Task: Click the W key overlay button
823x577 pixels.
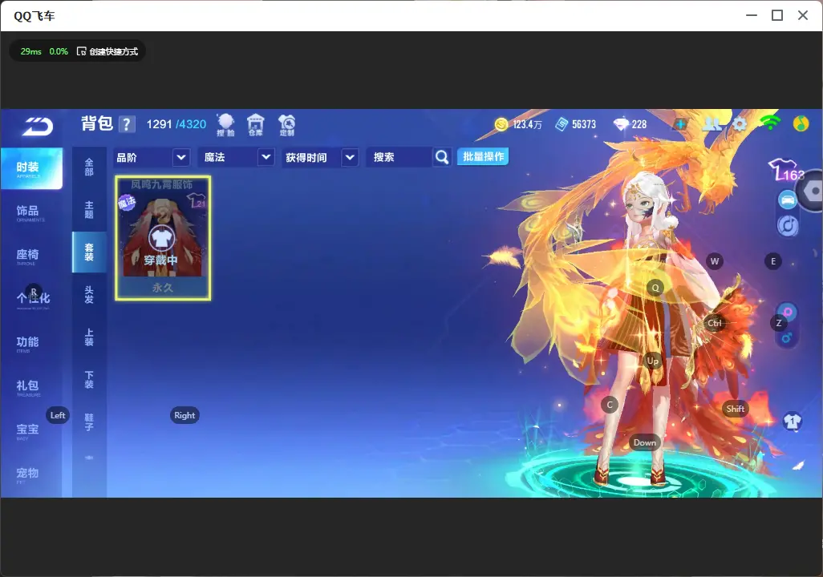Action: (715, 261)
